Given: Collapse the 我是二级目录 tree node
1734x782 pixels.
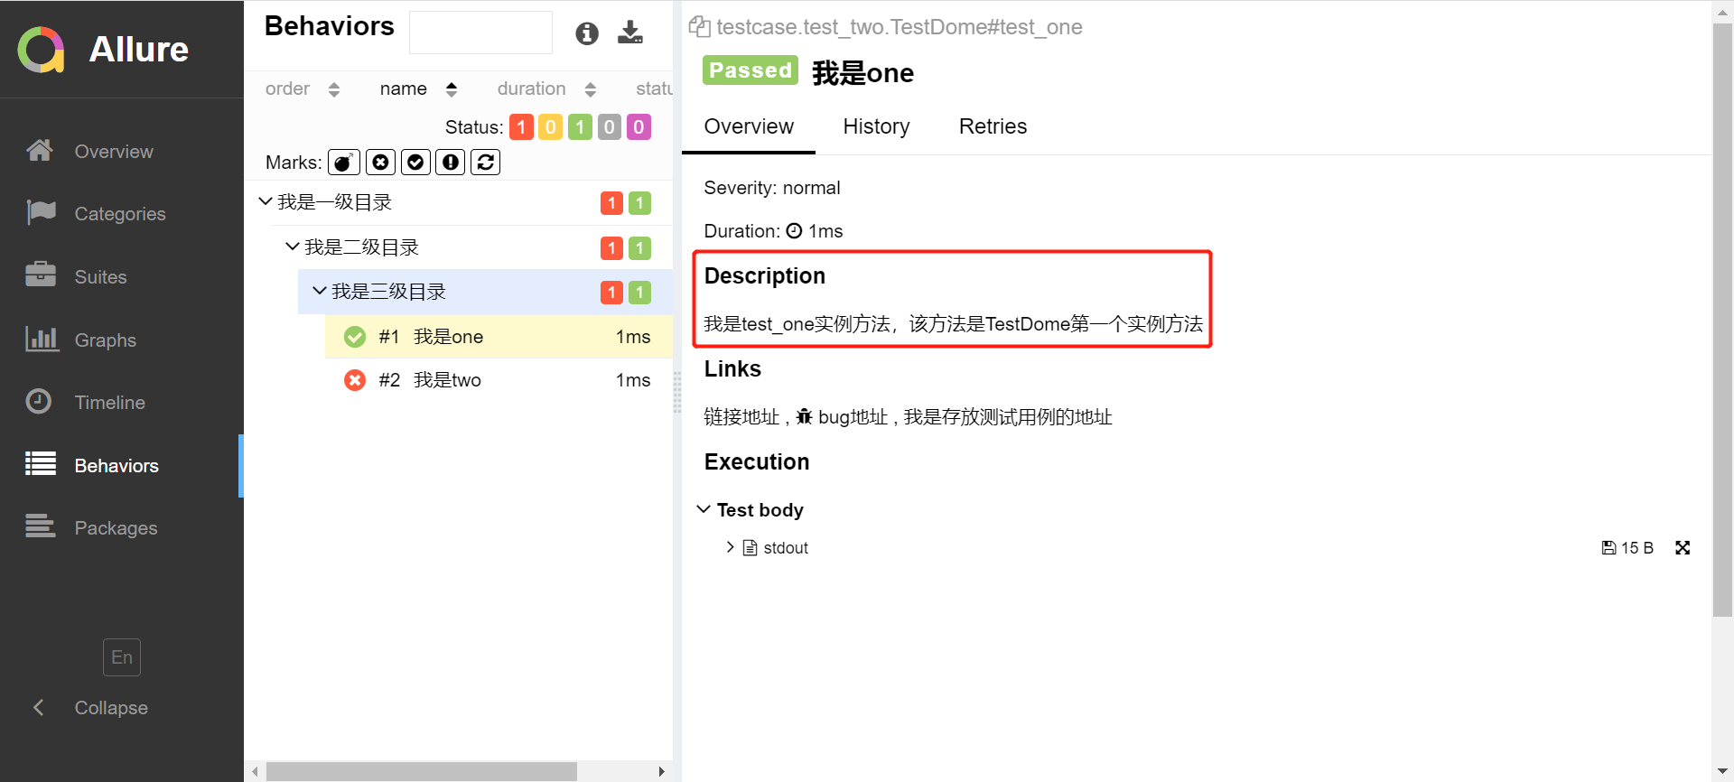Looking at the screenshot, I should point(293,247).
